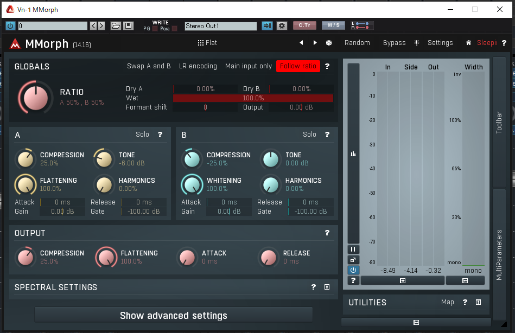Open the Toolbar side tab
This screenshot has width=515, height=333.
(499, 122)
